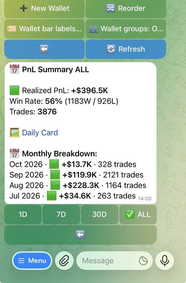Click the picture icon beside Daily Card

[x=15, y=133]
